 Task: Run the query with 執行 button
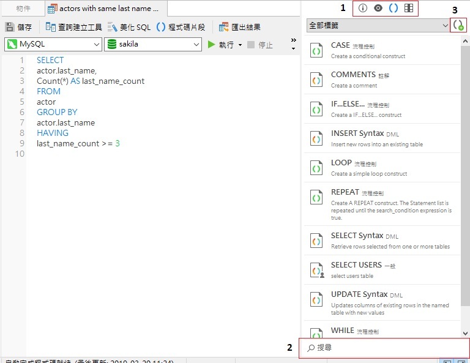pyautogui.click(x=221, y=45)
